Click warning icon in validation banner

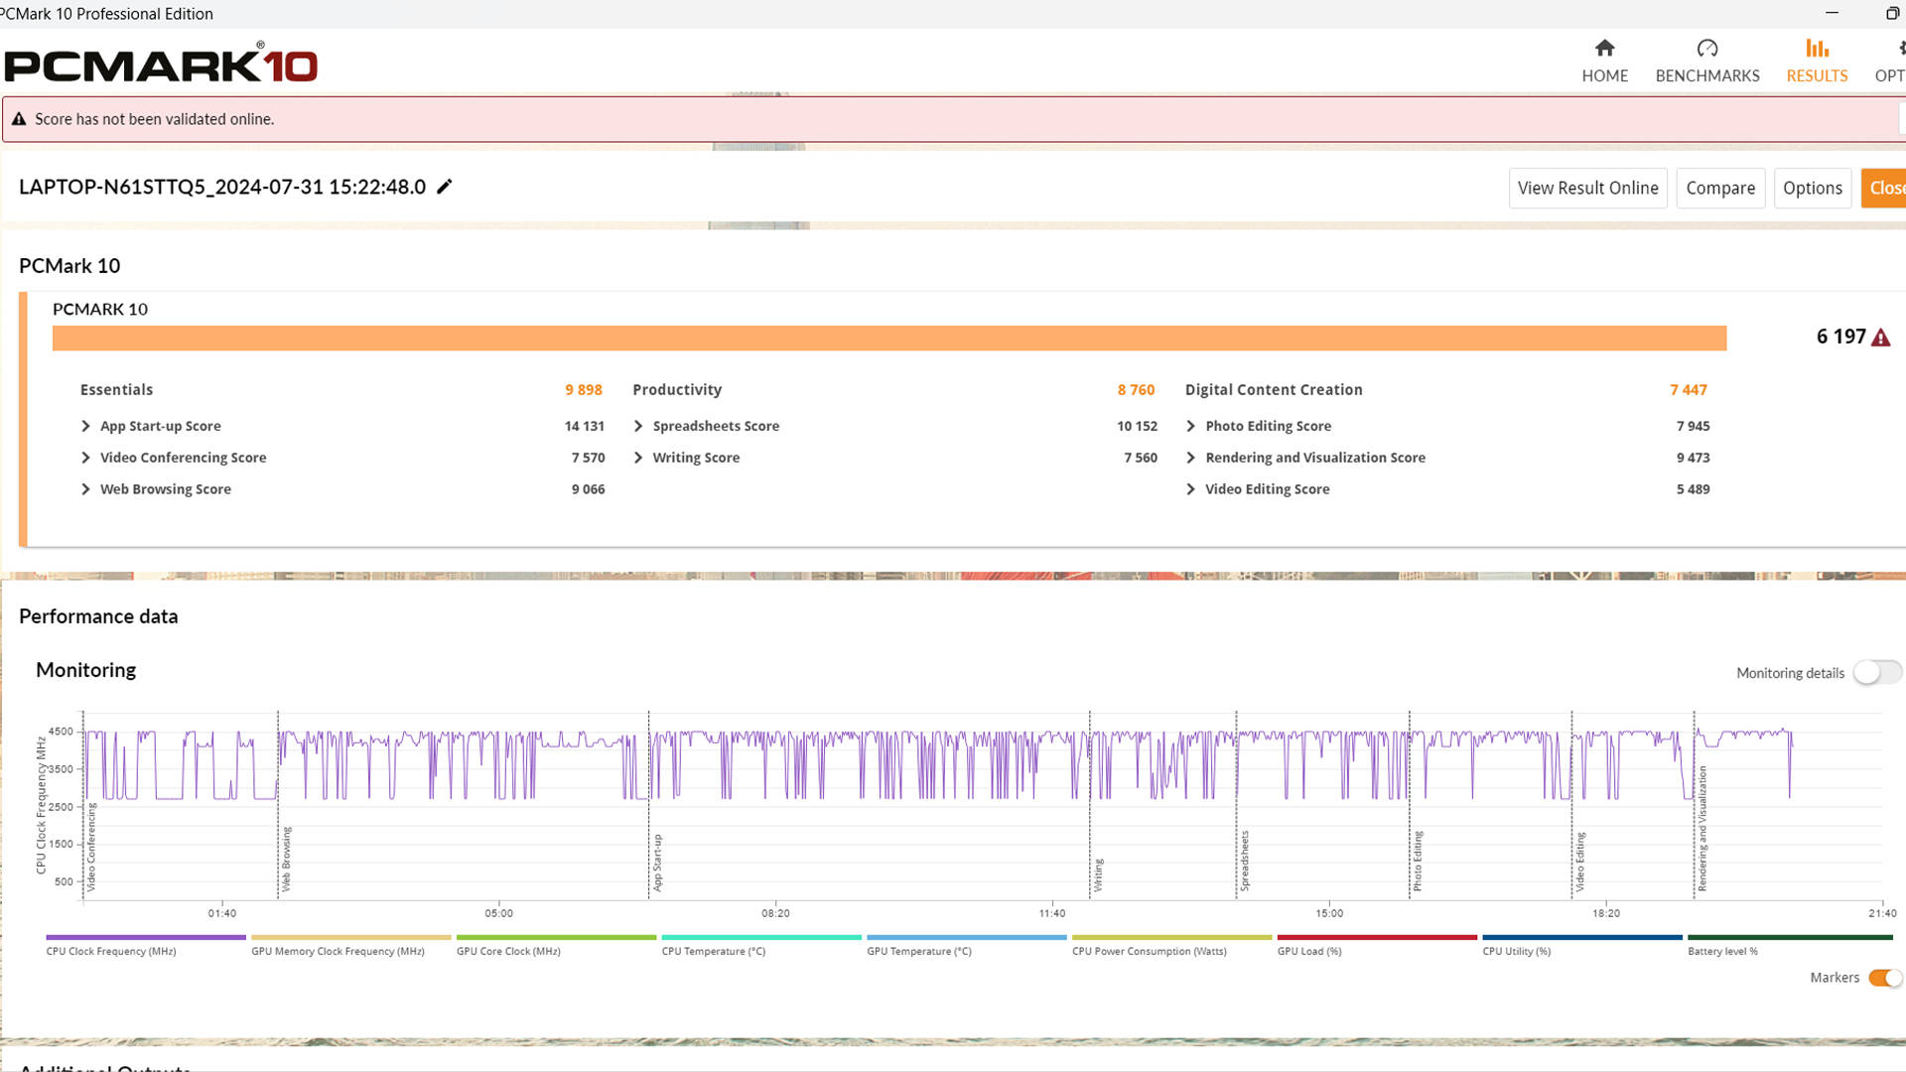pyautogui.click(x=19, y=119)
